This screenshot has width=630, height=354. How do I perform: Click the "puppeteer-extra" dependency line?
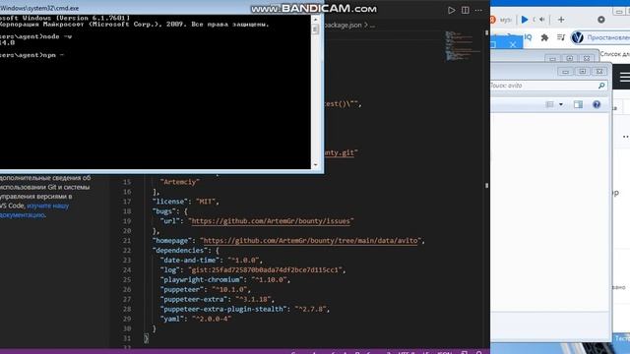point(217,299)
